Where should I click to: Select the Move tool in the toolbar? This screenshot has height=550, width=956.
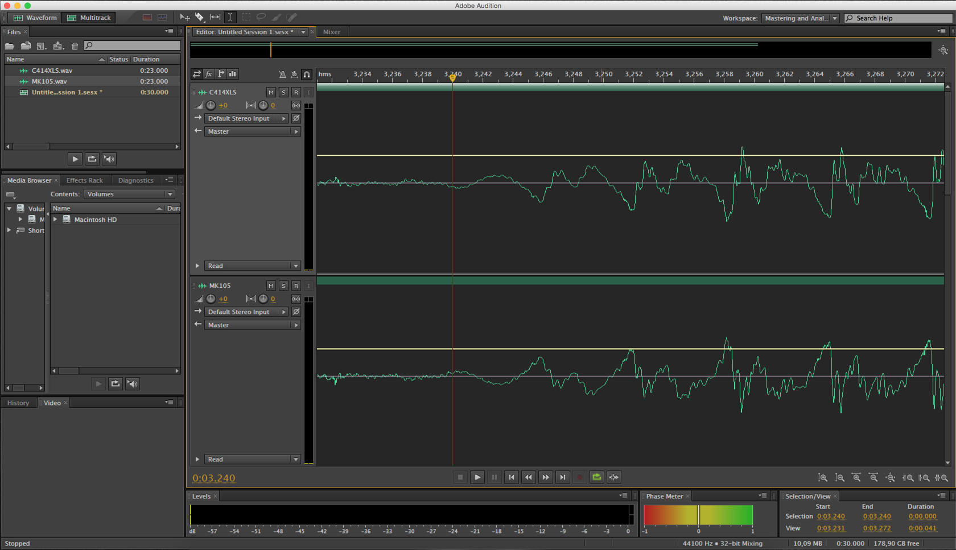[x=185, y=18]
